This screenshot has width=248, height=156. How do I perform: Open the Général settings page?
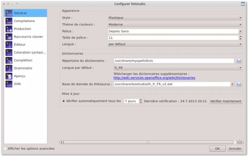pos(25,13)
